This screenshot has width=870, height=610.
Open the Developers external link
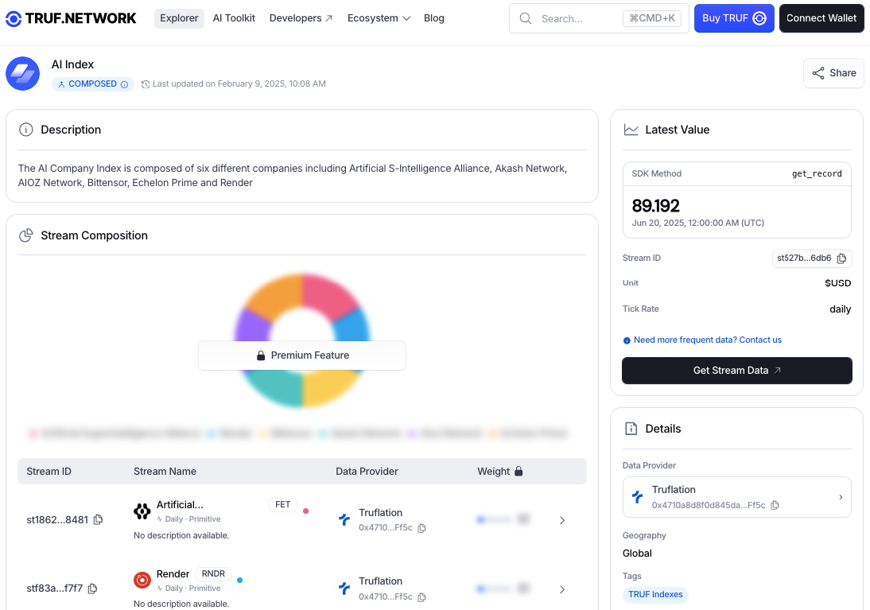[x=301, y=18]
